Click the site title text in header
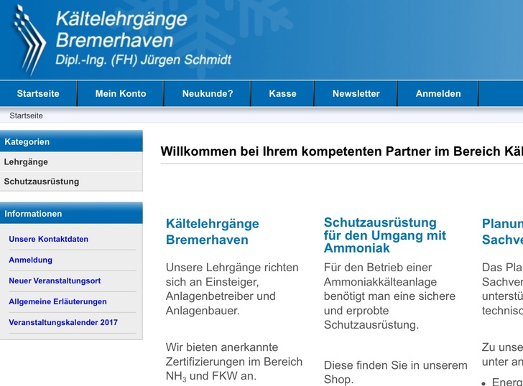This screenshot has height=386, width=523. tap(122, 29)
